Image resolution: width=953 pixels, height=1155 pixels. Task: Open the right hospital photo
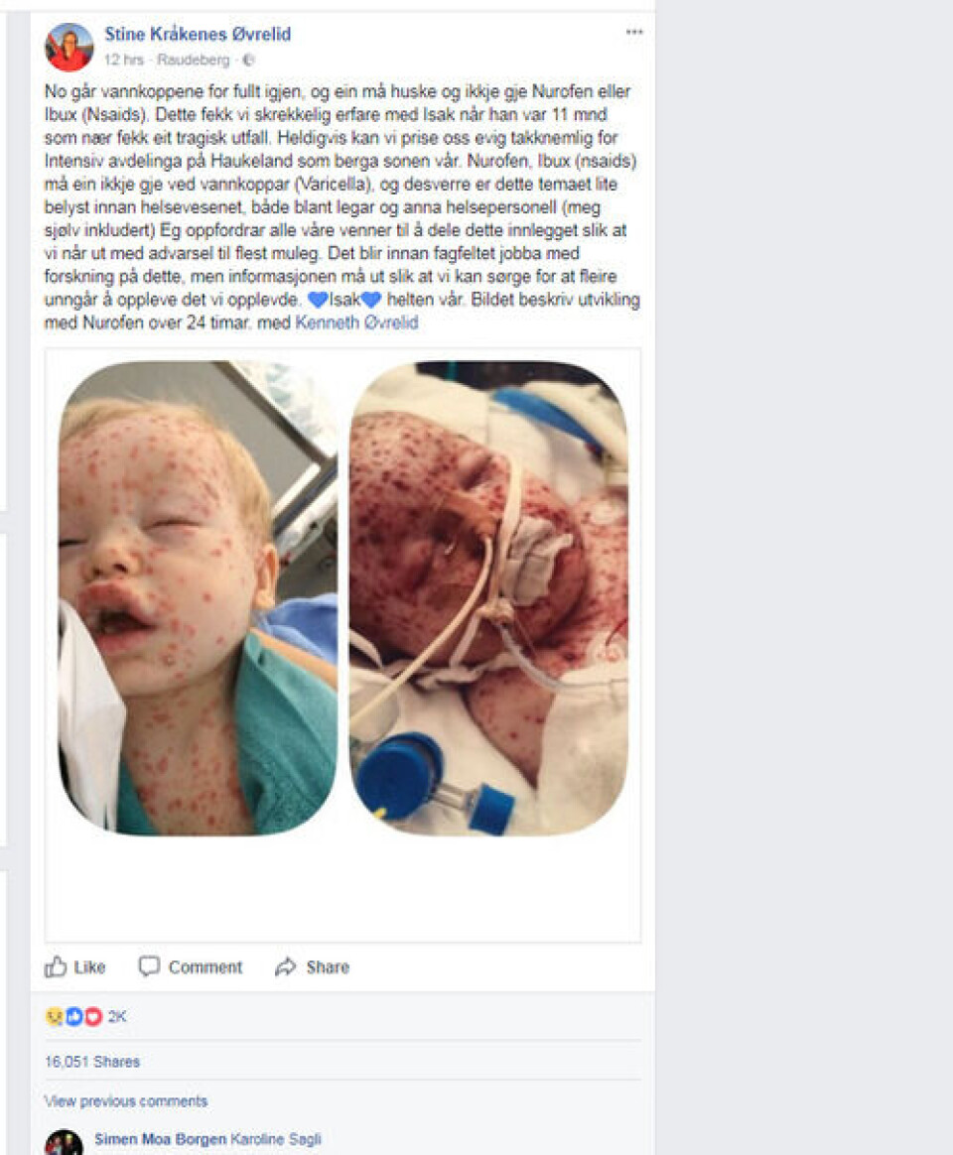click(x=488, y=598)
